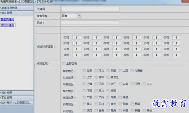Check the 广东 region checkbox

tap(84, 97)
